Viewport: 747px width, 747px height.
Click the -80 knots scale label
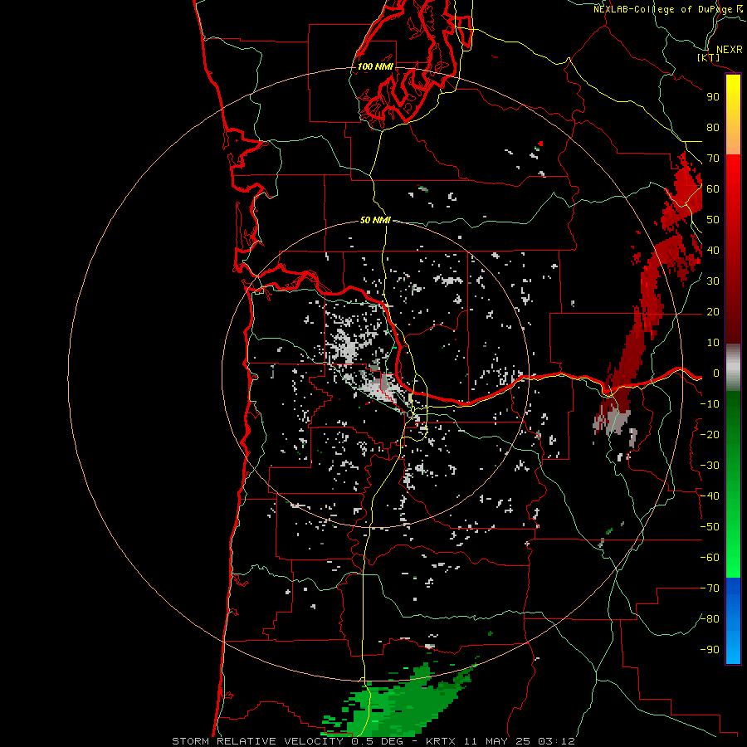tap(710, 619)
